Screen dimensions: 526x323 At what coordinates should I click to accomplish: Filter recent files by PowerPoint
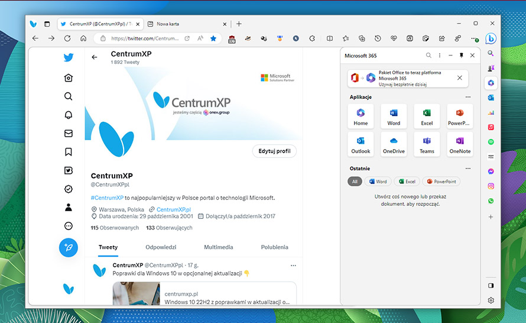[x=441, y=182]
